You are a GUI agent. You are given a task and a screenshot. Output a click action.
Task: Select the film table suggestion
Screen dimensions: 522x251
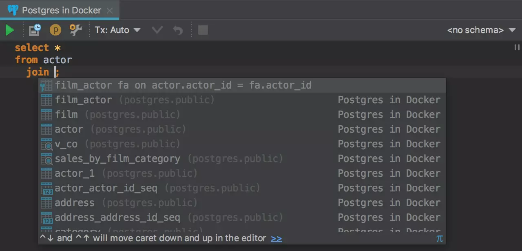pyautogui.click(x=66, y=115)
